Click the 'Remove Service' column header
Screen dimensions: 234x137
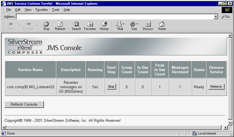[x=216, y=70]
